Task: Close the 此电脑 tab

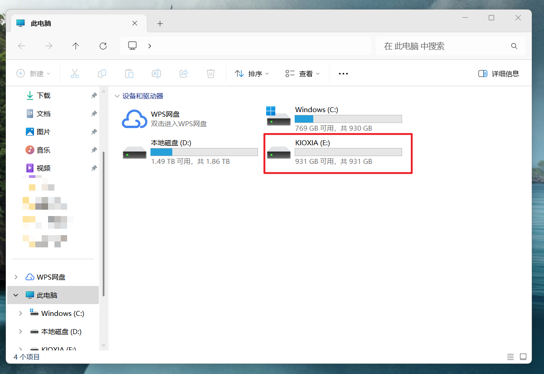Action: click(135, 24)
